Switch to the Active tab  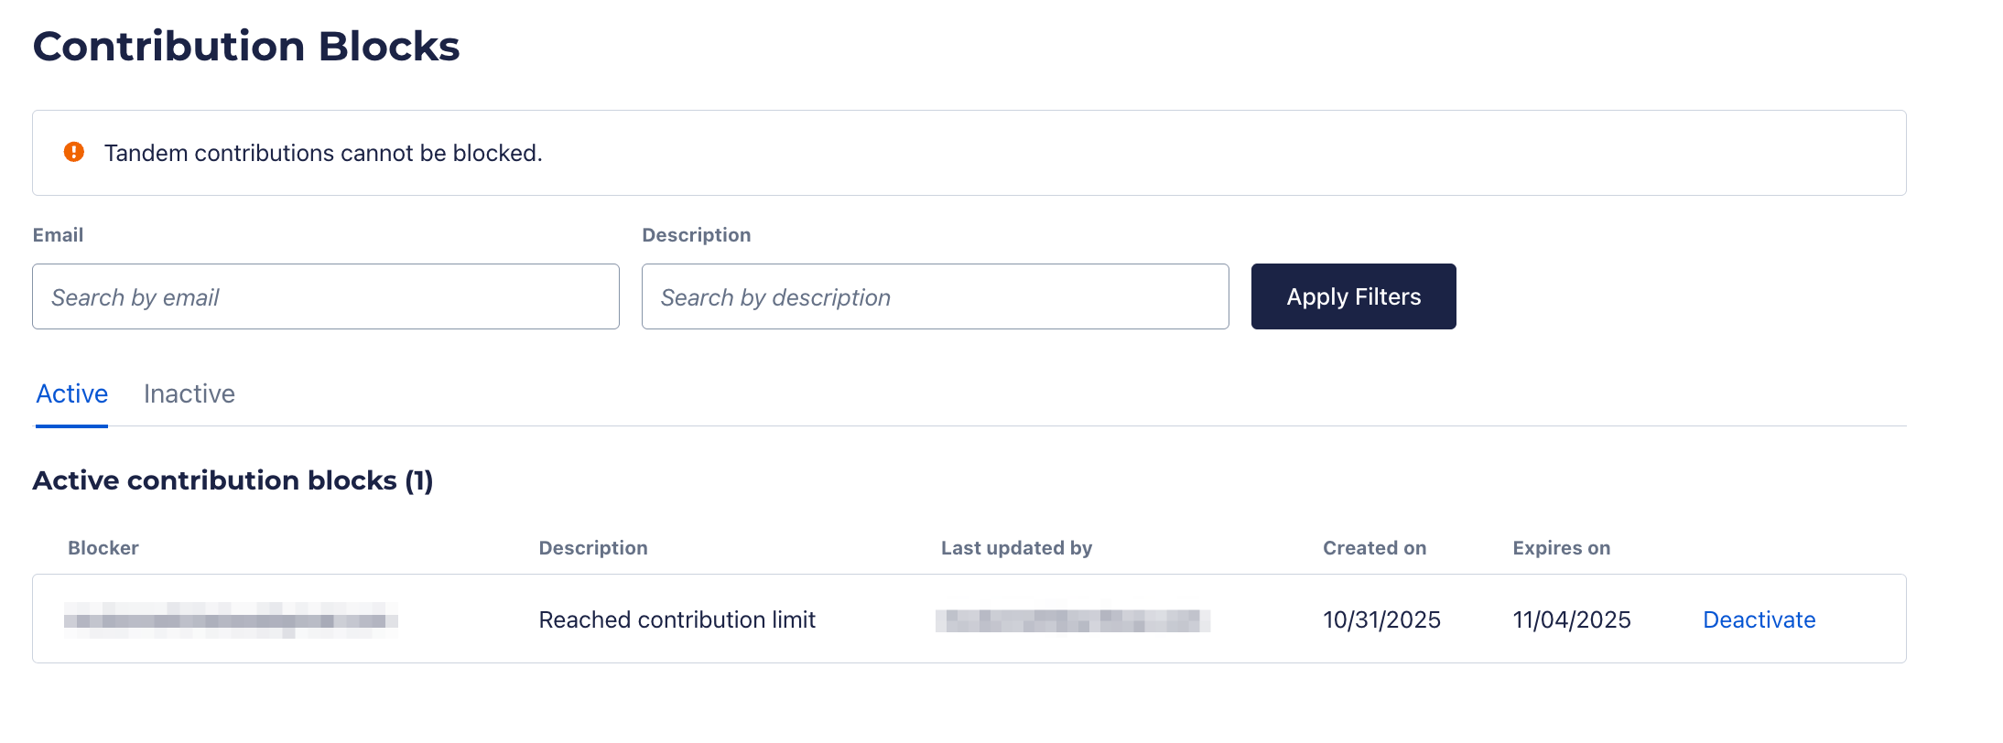(x=71, y=393)
